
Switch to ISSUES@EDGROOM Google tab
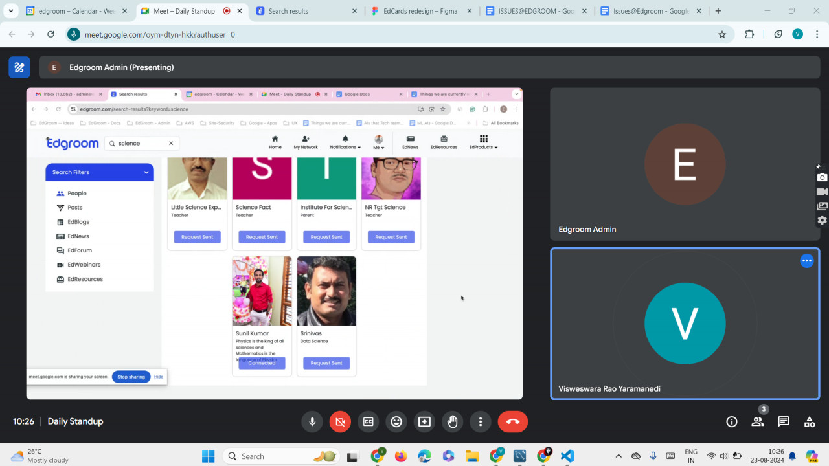point(537,11)
